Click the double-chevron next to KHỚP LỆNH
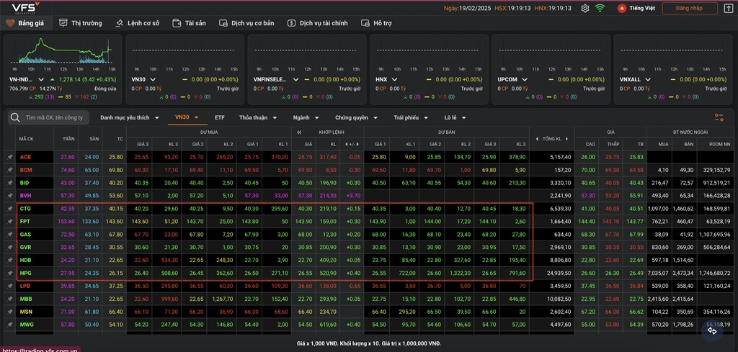Screen dimensions: 738x352 tap(299, 132)
